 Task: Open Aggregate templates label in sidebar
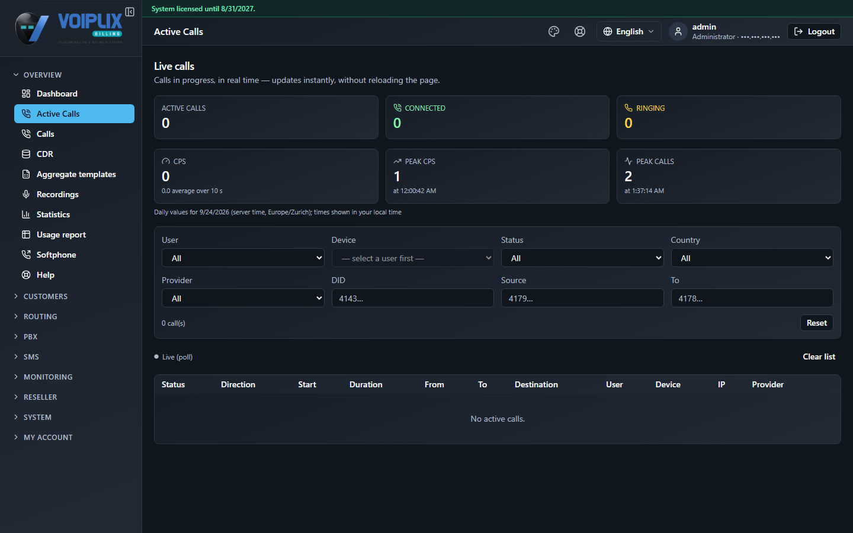[76, 174]
